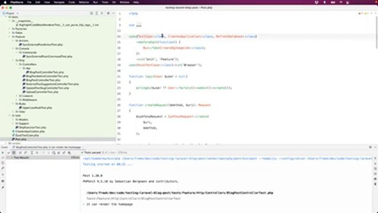Open the File menu
The height and width of the screenshot is (213, 378).
(x=29, y=2)
